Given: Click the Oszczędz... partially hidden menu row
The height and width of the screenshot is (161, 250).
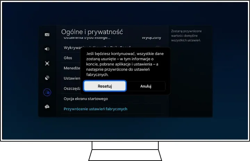Looking at the screenshot, I should tap(71, 89).
